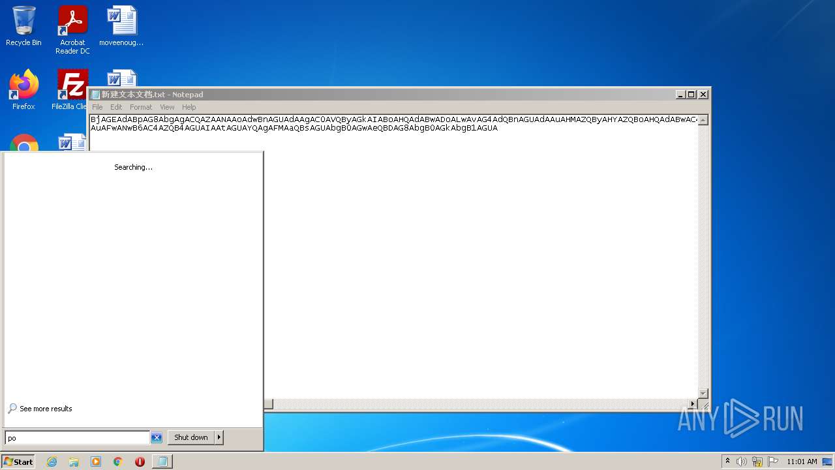The image size is (835, 470).
Task: Launch Firefox from the desktop
Action: [x=23, y=89]
